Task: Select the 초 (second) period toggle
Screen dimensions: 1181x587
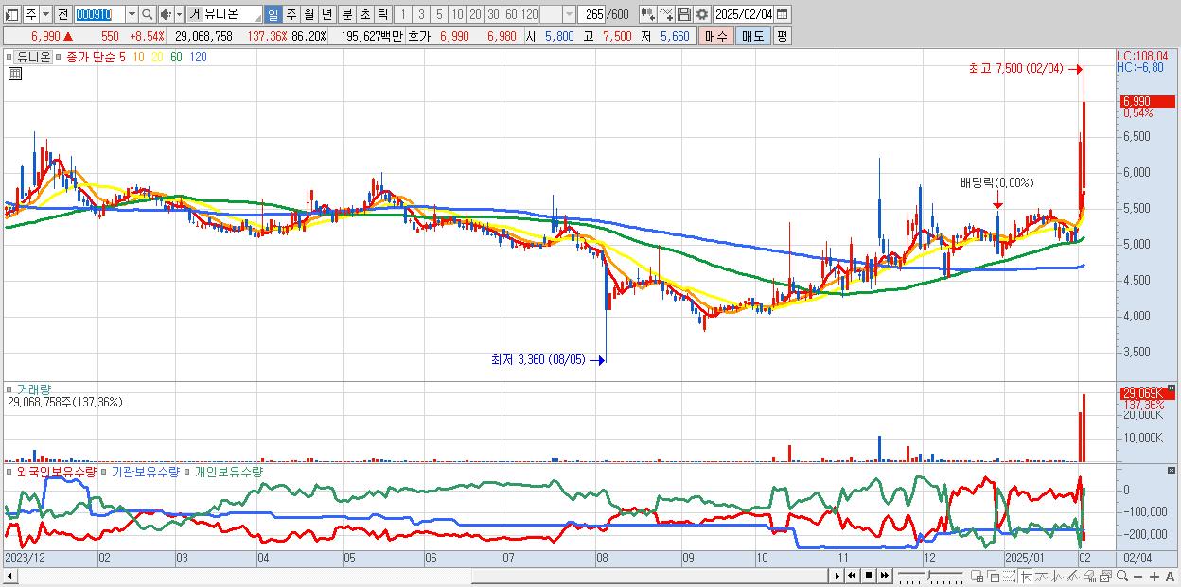Action: (364, 14)
